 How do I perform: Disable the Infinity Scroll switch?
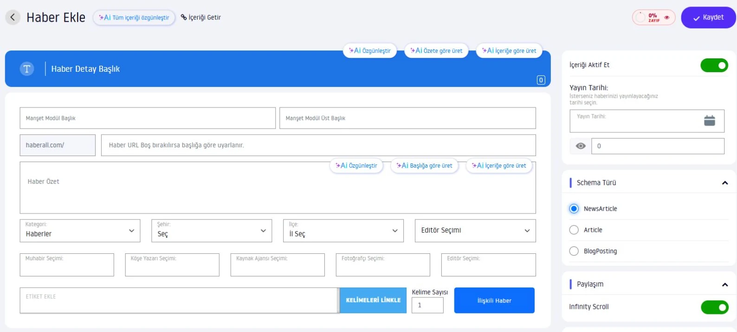pyautogui.click(x=714, y=307)
